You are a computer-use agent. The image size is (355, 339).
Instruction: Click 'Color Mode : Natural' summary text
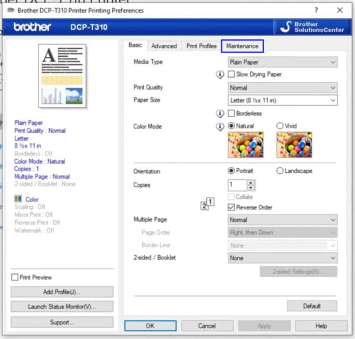(39, 161)
